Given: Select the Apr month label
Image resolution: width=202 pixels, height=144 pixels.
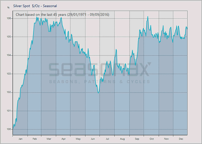Looking at the screenshot, I should (x=64, y=139).
